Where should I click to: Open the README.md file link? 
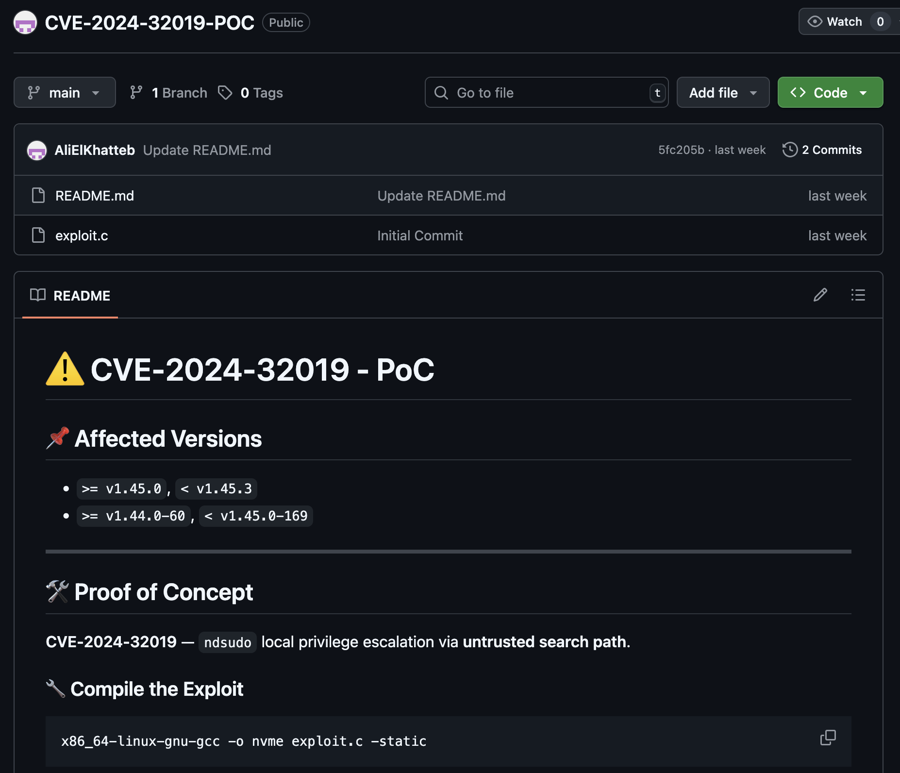click(x=95, y=196)
